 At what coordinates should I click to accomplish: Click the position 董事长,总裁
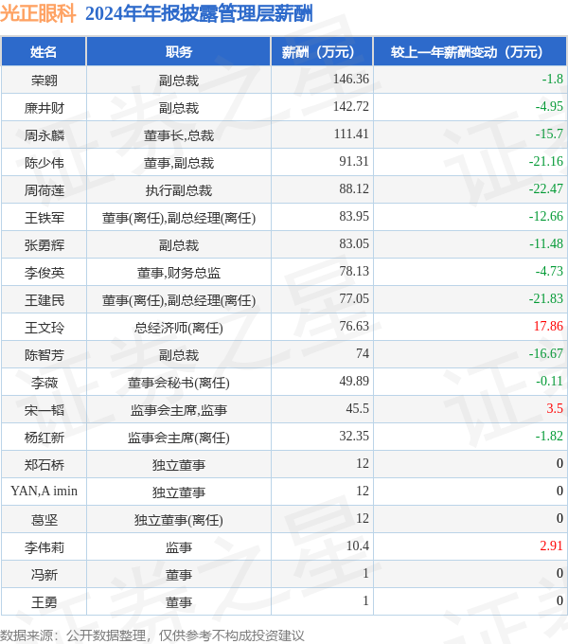tap(179, 135)
